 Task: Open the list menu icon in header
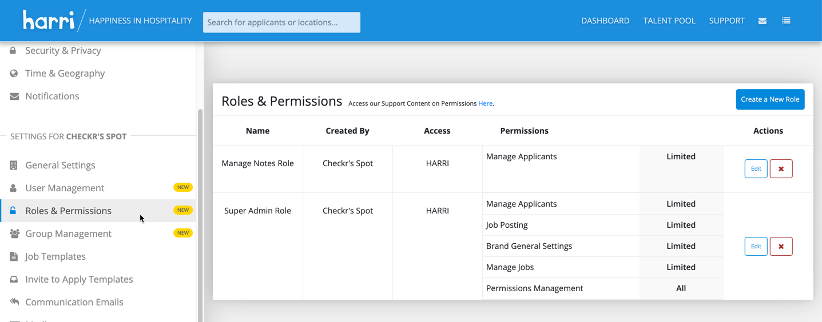787,21
